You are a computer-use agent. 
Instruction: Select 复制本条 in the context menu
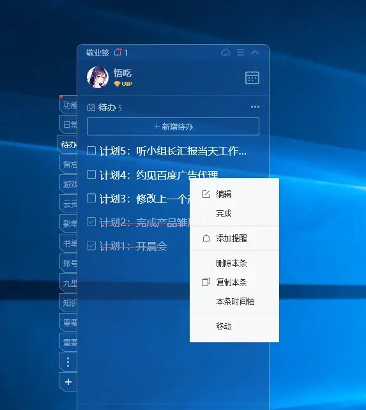point(234,282)
